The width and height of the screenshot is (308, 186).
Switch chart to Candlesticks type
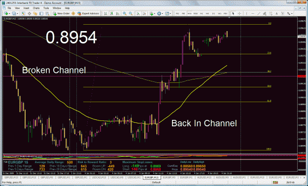(x=111, y=13)
